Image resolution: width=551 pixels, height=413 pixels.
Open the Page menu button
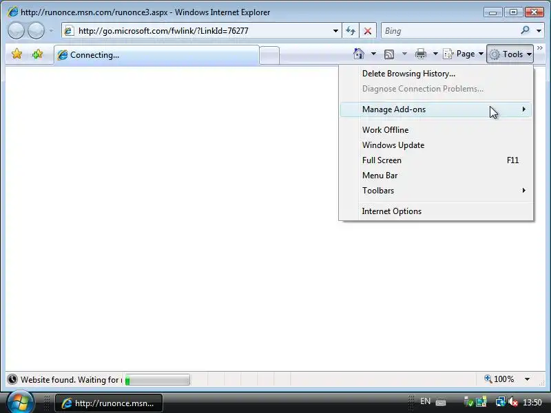[463, 54]
